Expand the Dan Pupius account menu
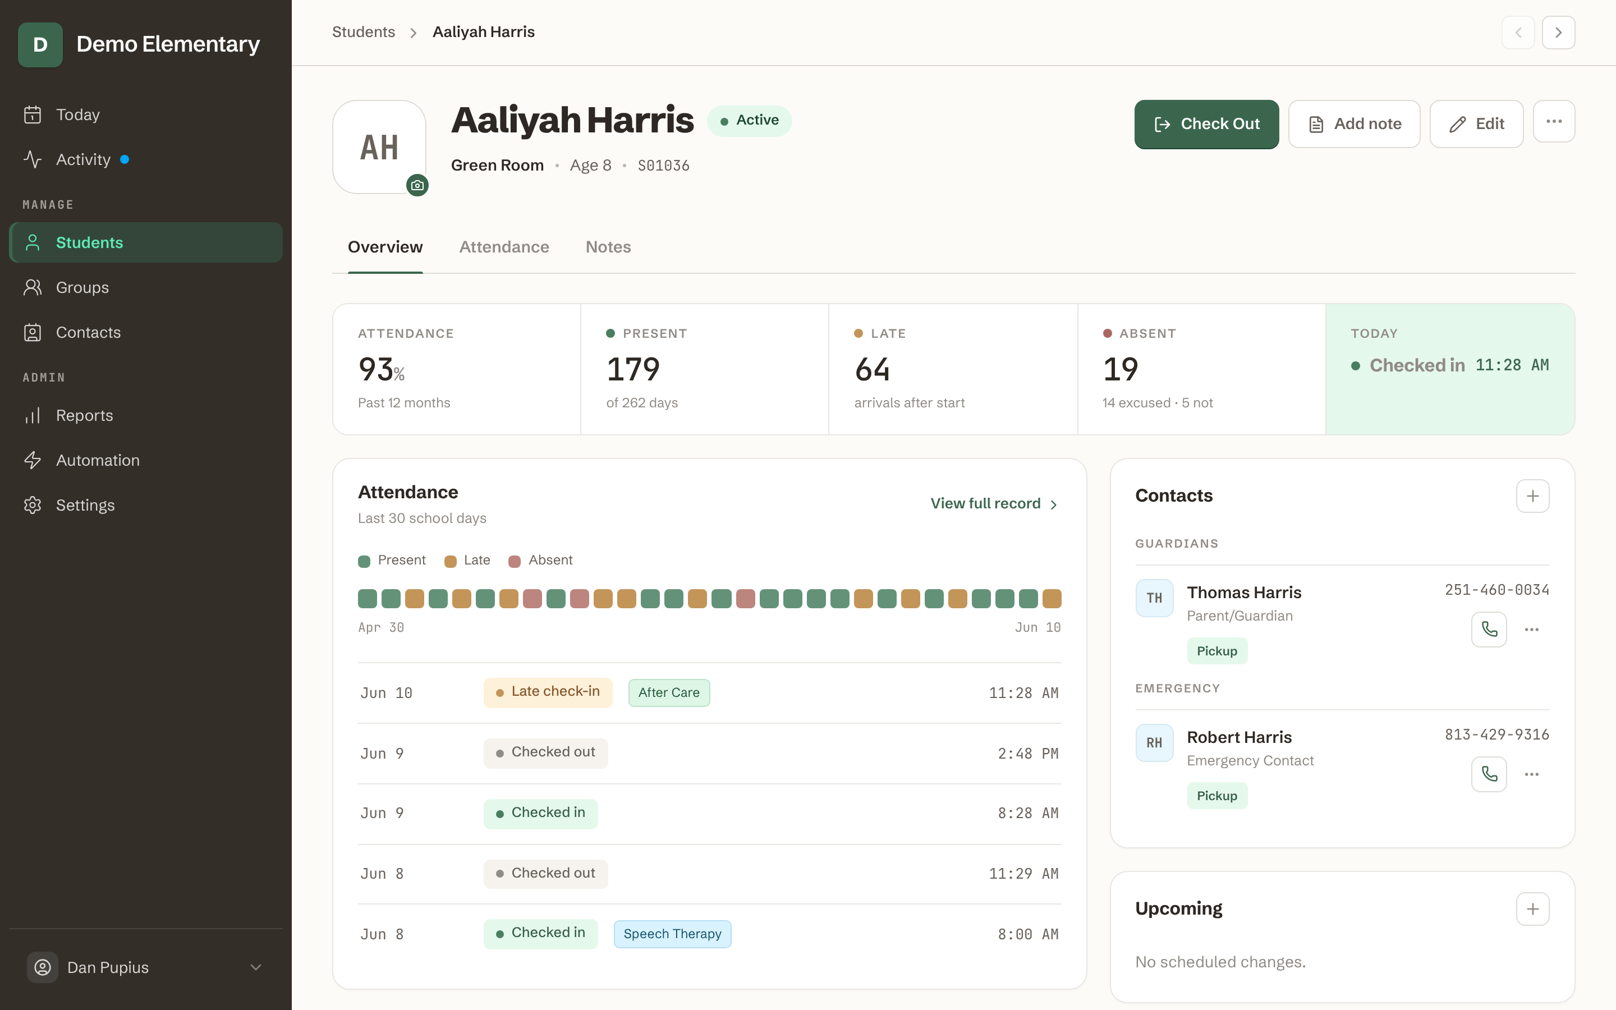This screenshot has width=1616, height=1010. (x=145, y=967)
